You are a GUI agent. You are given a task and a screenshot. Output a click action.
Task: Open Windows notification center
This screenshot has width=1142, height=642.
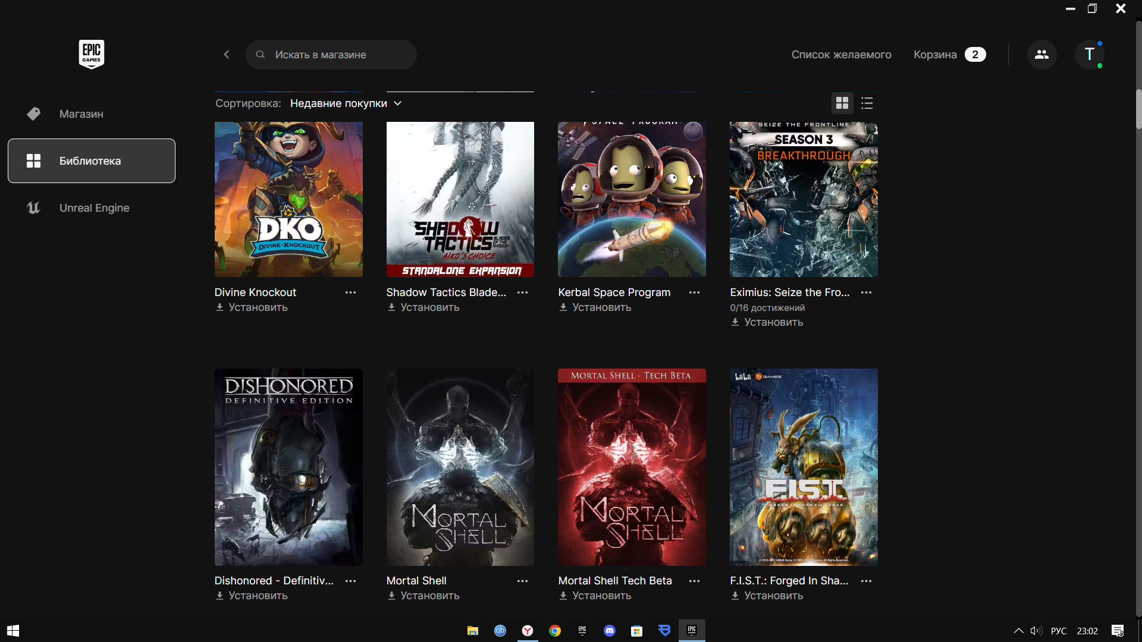[x=1118, y=631]
